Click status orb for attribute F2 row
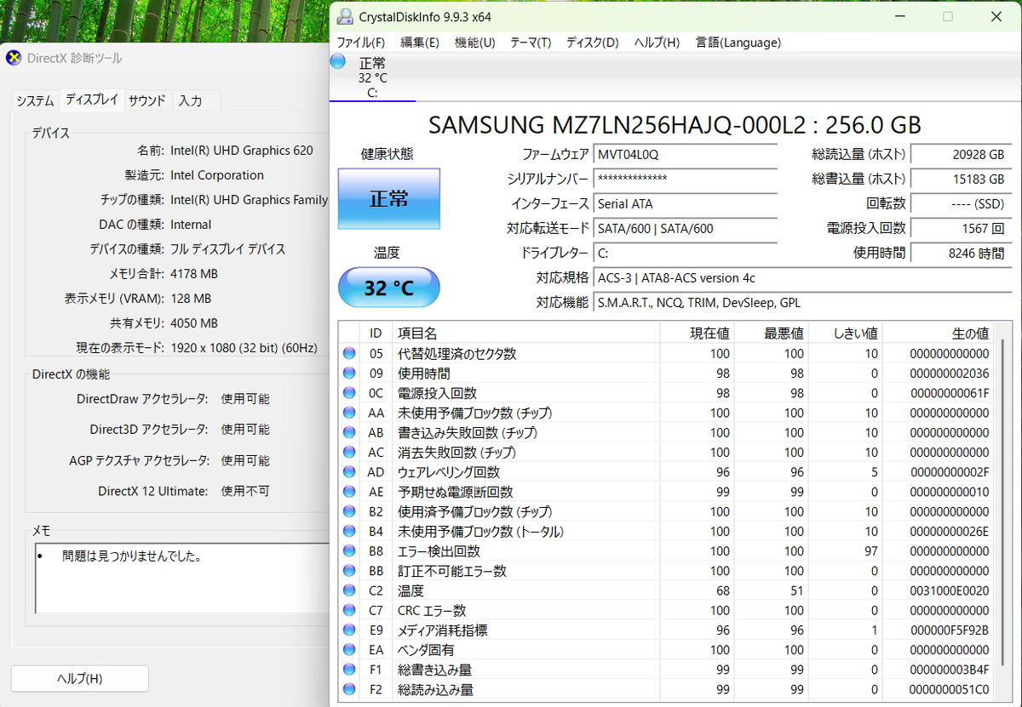 [x=349, y=689]
